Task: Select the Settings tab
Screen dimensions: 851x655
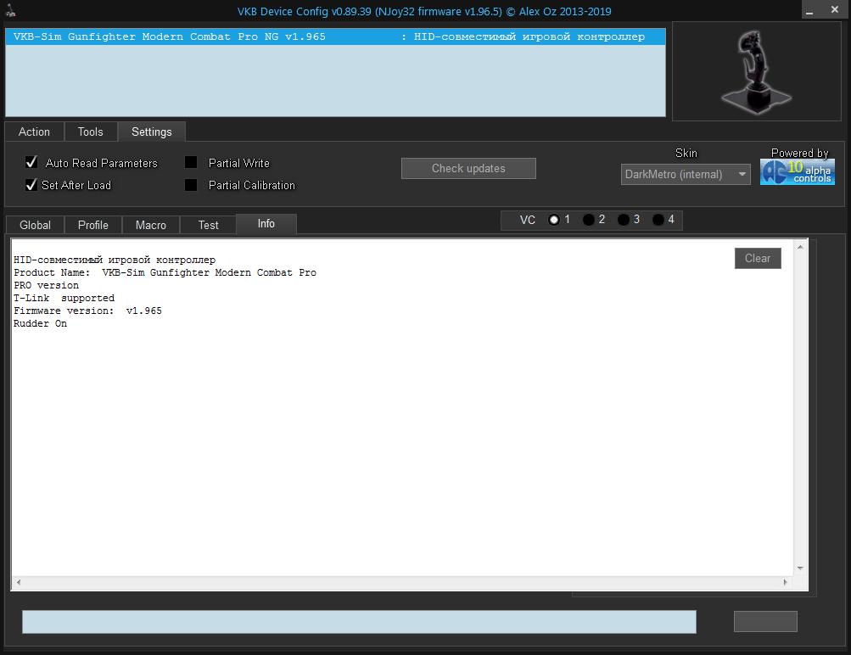Action: point(151,132)
